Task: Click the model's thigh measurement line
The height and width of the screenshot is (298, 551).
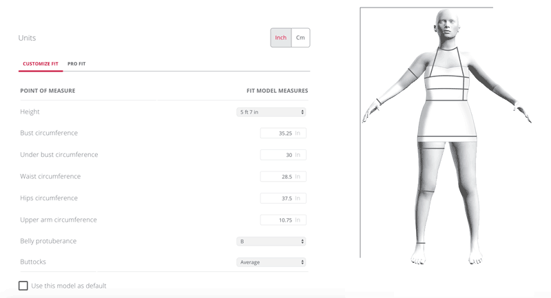Action: 432,149
